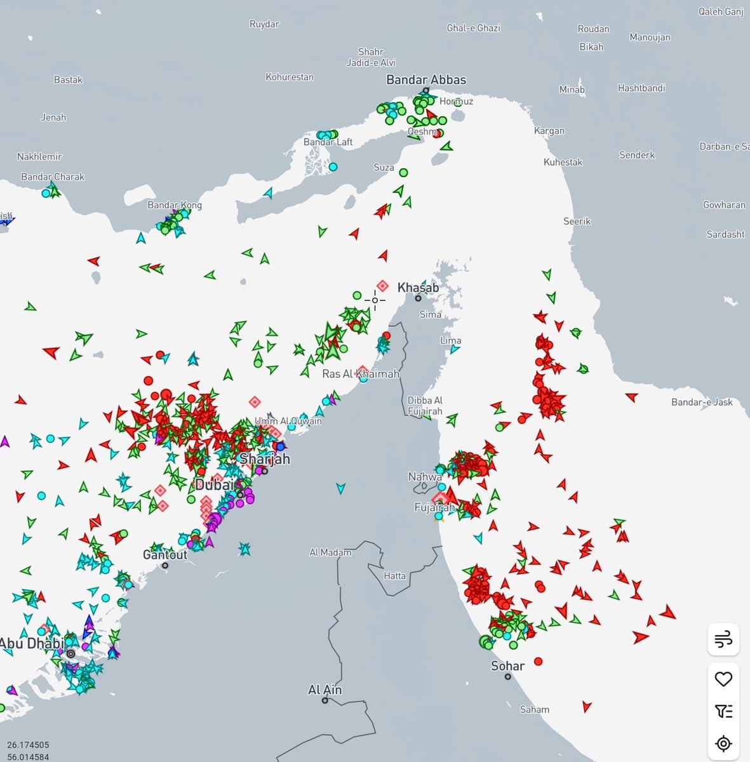This screenshot has height=762, width=750.
Task: Click the Sohar map label
Action: 507,665
